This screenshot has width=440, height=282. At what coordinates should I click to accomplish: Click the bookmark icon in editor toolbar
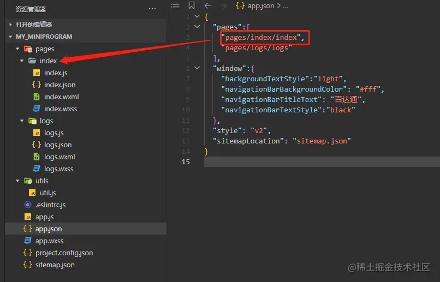point(192,5)
